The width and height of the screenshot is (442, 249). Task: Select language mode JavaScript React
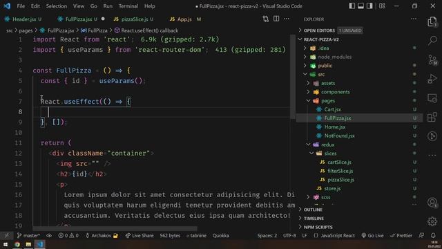pyautogui.click(x=334, y=235)
